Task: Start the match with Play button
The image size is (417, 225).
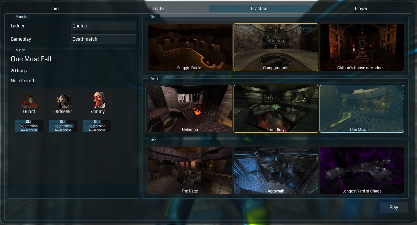Action: coord(394,207)
